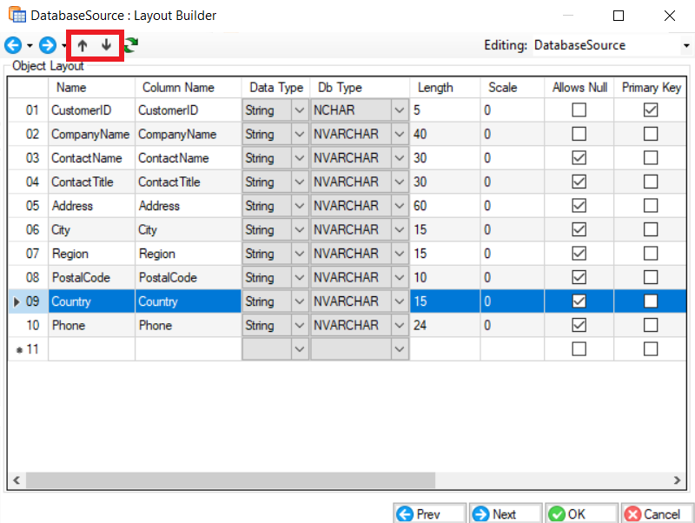Click the Column Name column header
Screen dimensions: 695x523
(178, 88)
